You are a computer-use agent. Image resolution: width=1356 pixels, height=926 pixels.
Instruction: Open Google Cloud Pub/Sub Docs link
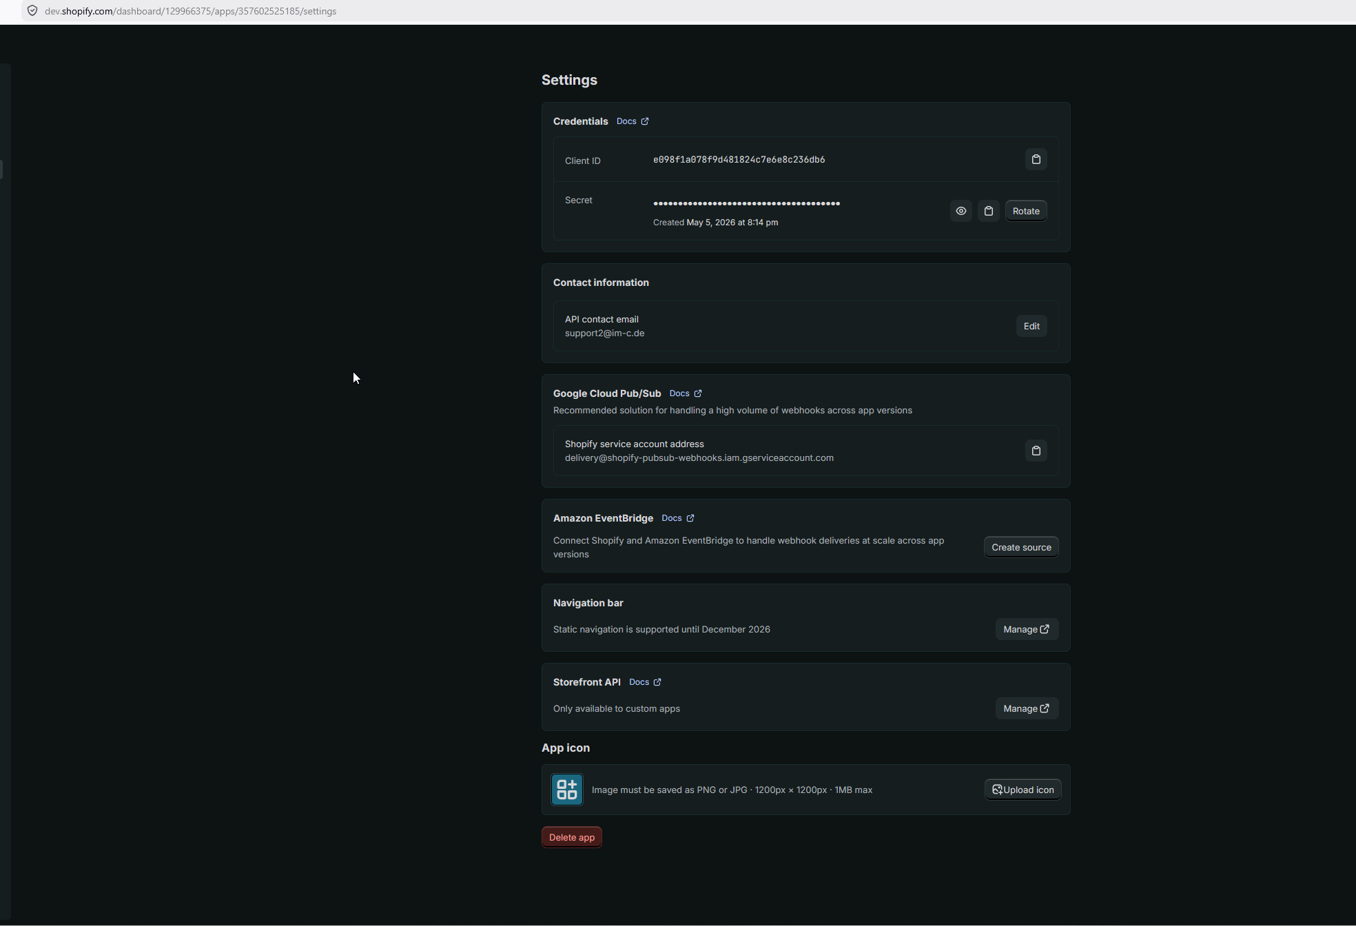(x=686, y=393)
